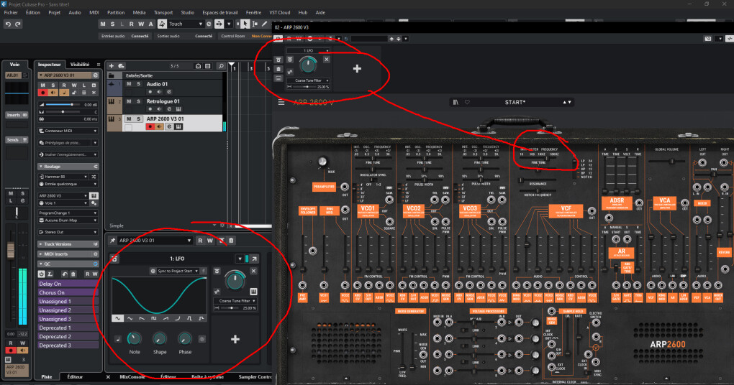Click the heart favorite icon beside START preset
The height and width of the screenshot is (385, 734).
[x=467, y=102]
